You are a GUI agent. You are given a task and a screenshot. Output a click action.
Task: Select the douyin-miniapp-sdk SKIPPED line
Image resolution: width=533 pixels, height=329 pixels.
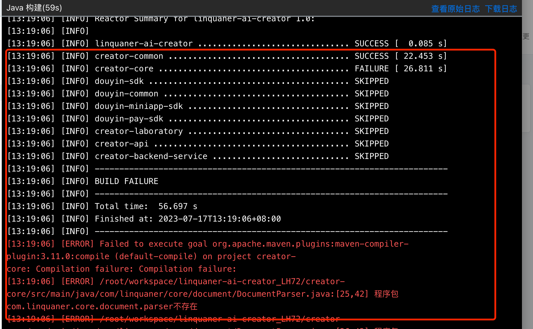(x=198, y=106)
